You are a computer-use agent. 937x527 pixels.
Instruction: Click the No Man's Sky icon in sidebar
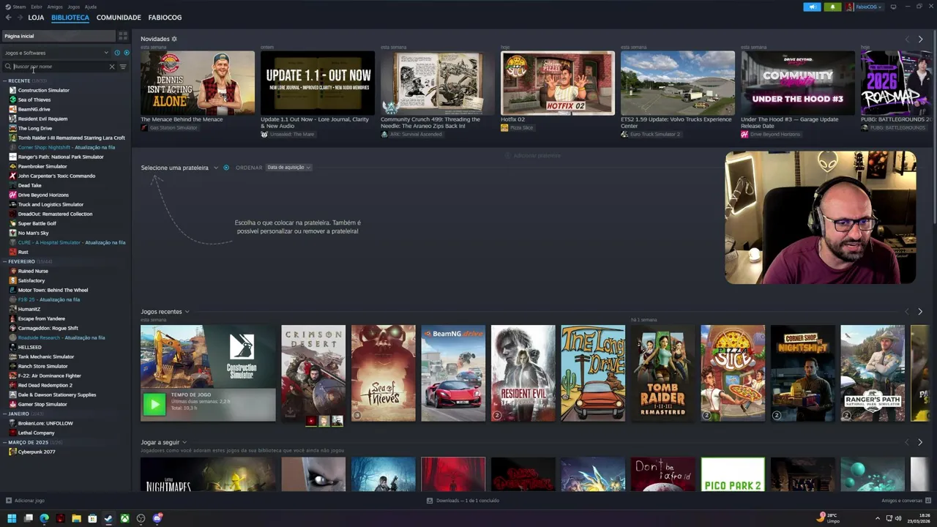point(12,233)
